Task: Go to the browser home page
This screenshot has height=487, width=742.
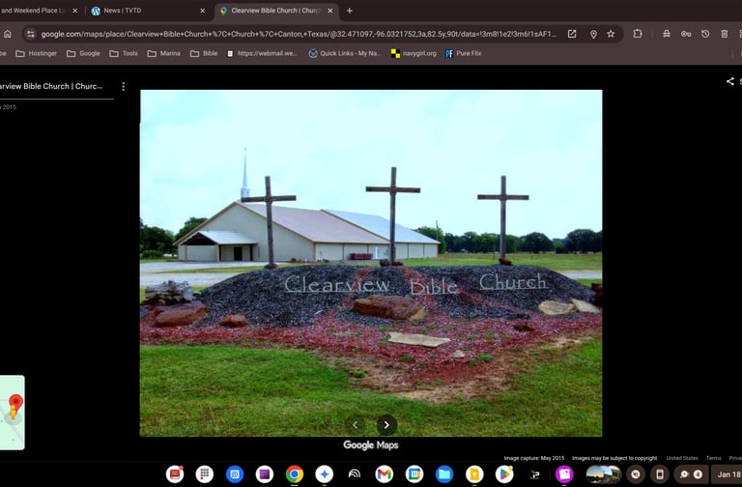Action: (x=8, y=34)
